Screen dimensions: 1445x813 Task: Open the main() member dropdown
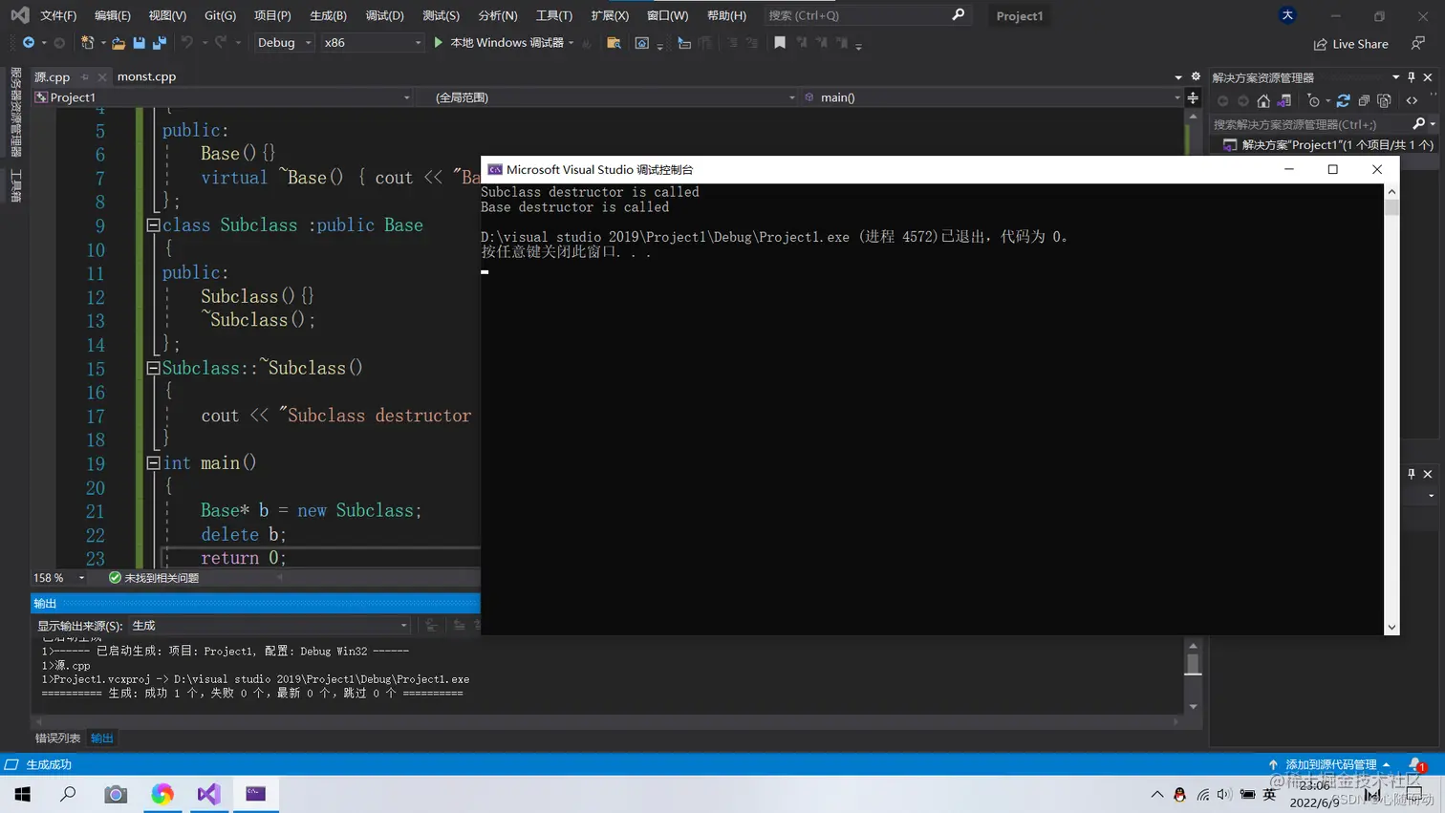click(992, 97)
